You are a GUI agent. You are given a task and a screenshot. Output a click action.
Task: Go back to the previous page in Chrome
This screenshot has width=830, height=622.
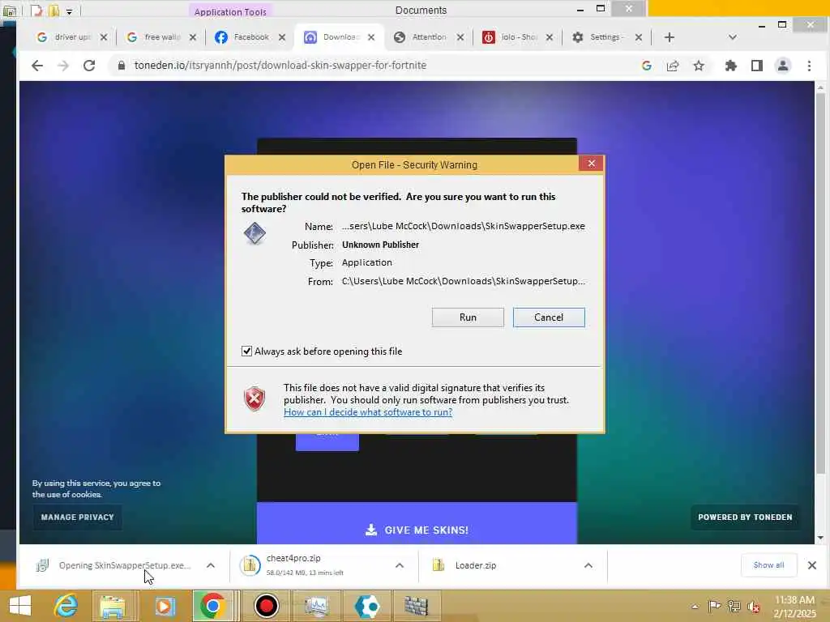[37, 66]
